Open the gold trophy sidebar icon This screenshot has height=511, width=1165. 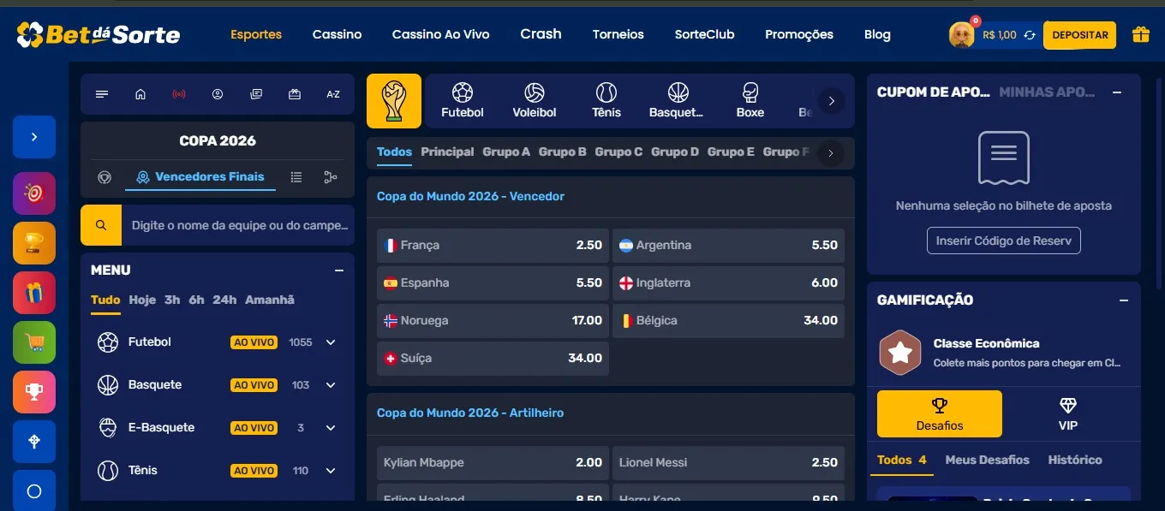pyautogui.click(x=34, y=243)
